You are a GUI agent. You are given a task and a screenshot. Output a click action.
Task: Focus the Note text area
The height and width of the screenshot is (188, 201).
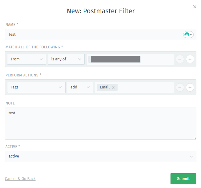tap(100, 123)
